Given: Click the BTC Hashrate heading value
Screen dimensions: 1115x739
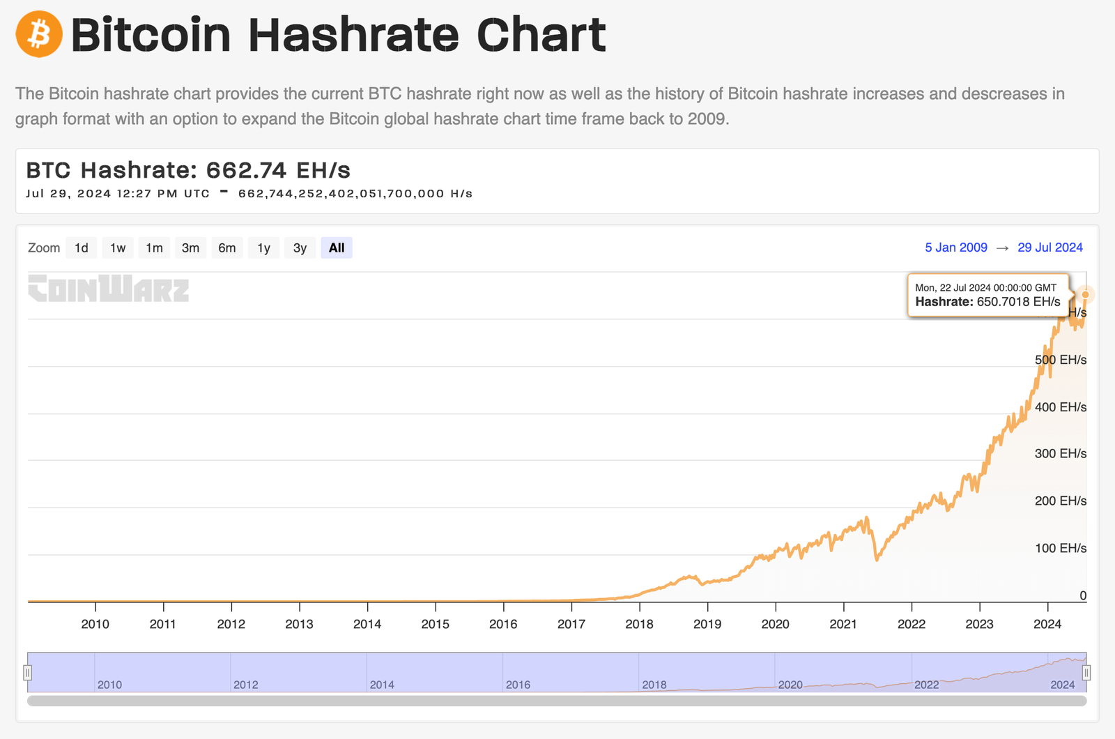Looking at the screenshot, I should (x=187, y=169).
